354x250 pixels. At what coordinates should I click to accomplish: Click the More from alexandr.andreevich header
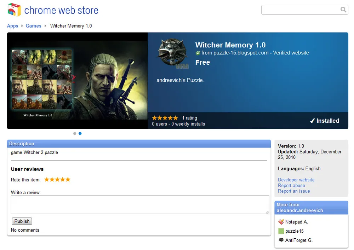311,208
